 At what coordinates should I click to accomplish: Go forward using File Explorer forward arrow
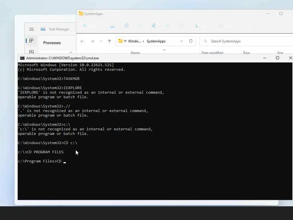click(92, 41)
